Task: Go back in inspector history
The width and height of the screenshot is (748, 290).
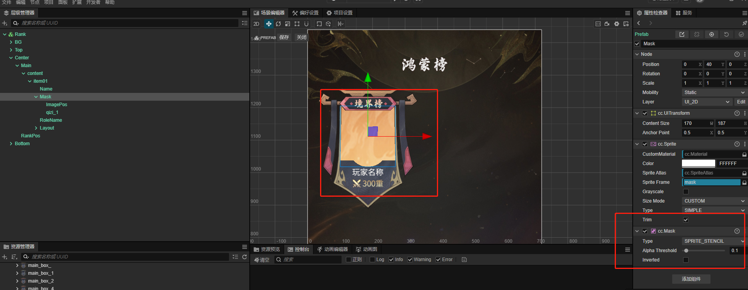Action: click(639, 23)
